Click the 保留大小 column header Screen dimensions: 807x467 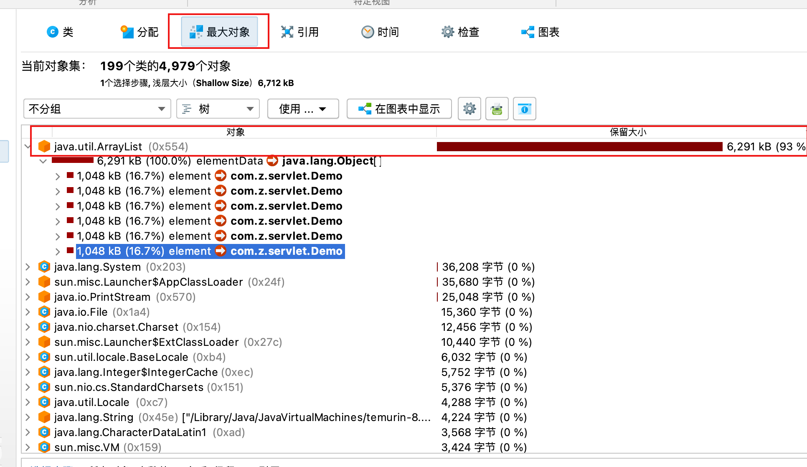[x=627, y=132]
